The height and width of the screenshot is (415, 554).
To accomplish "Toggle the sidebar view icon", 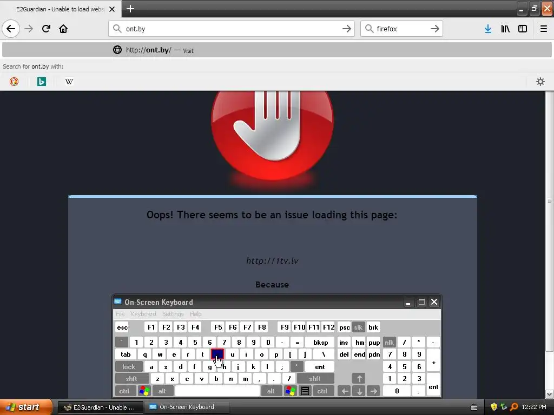I will 523,29.
